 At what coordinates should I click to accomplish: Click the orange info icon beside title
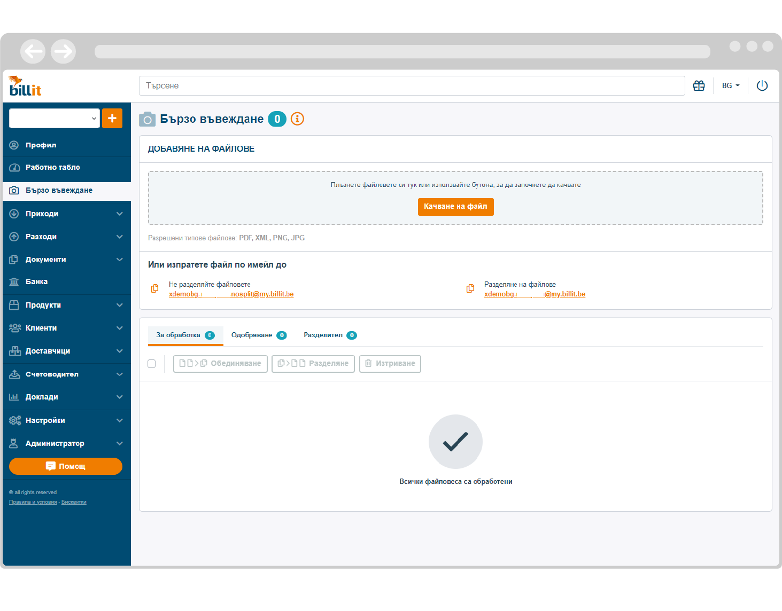tap(297, 119)
